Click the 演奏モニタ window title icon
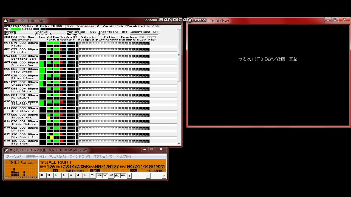The image size is (351, 197). pos(5,21)
